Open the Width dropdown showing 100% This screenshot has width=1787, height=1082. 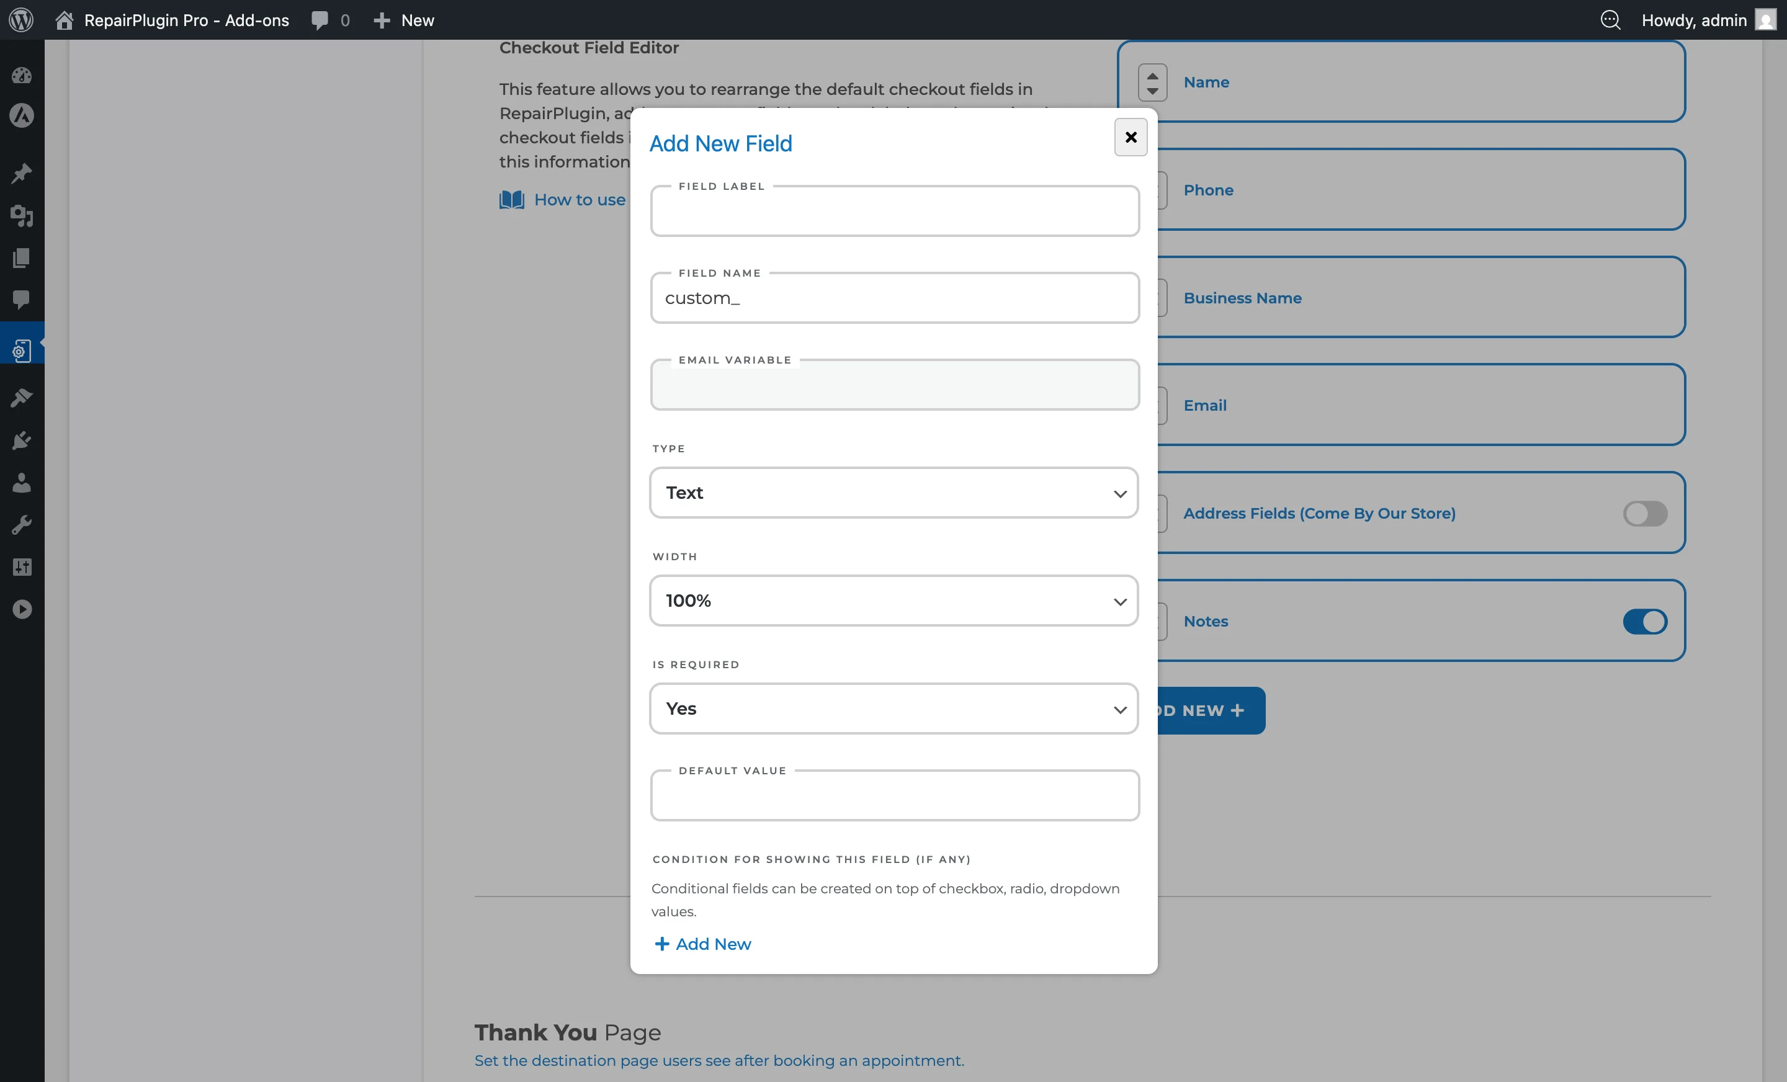pyautogui.click(x=893, y=601)
